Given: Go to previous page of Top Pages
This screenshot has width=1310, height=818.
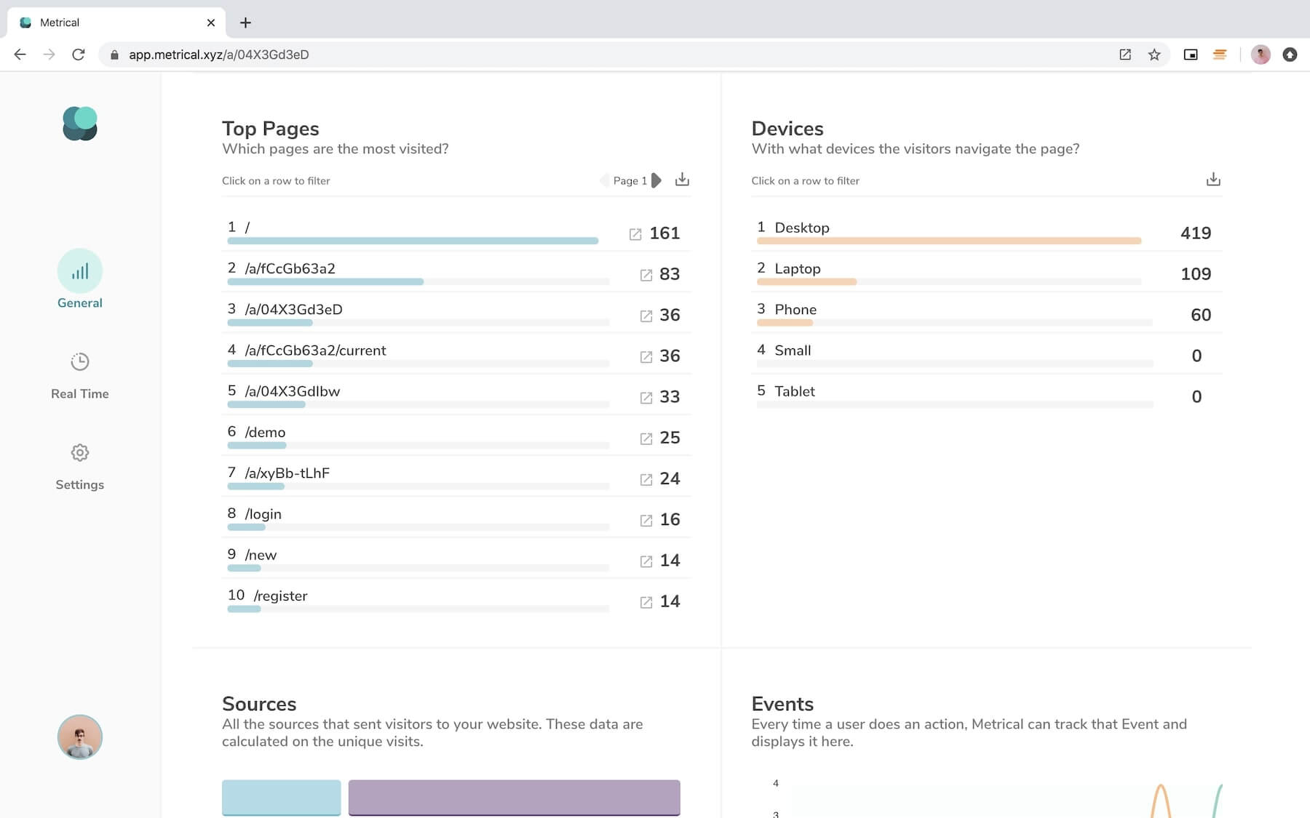Looking at the screenshot, I should pos(603,180).
